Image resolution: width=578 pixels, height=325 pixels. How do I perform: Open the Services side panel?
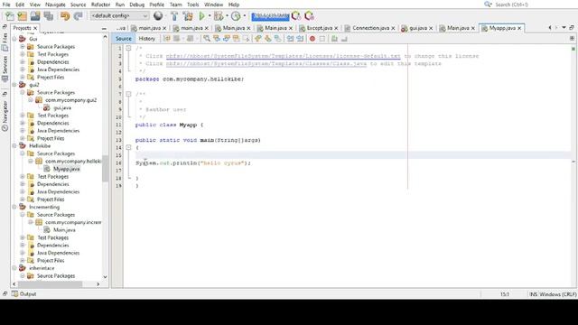point(5,69)
